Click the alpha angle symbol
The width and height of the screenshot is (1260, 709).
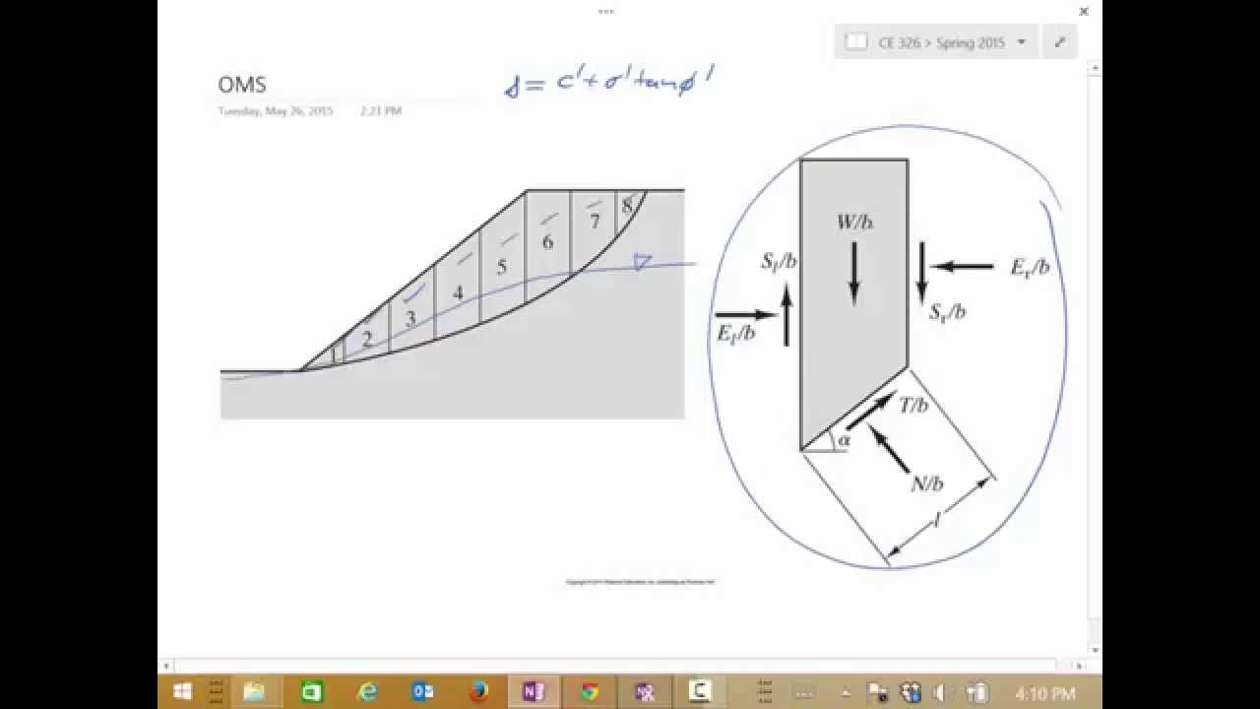[843, 440]
